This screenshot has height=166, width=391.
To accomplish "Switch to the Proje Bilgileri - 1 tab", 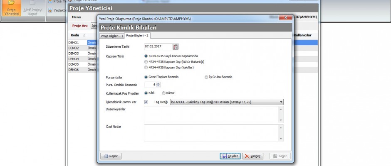I will pyautogui.click(x=112, y=36).
